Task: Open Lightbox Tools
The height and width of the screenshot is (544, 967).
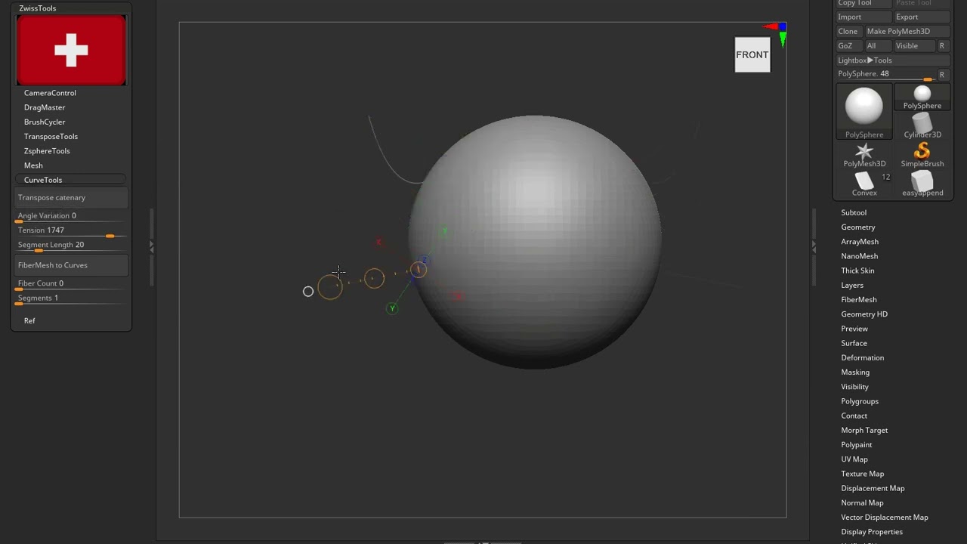Action: coord(892,60)
